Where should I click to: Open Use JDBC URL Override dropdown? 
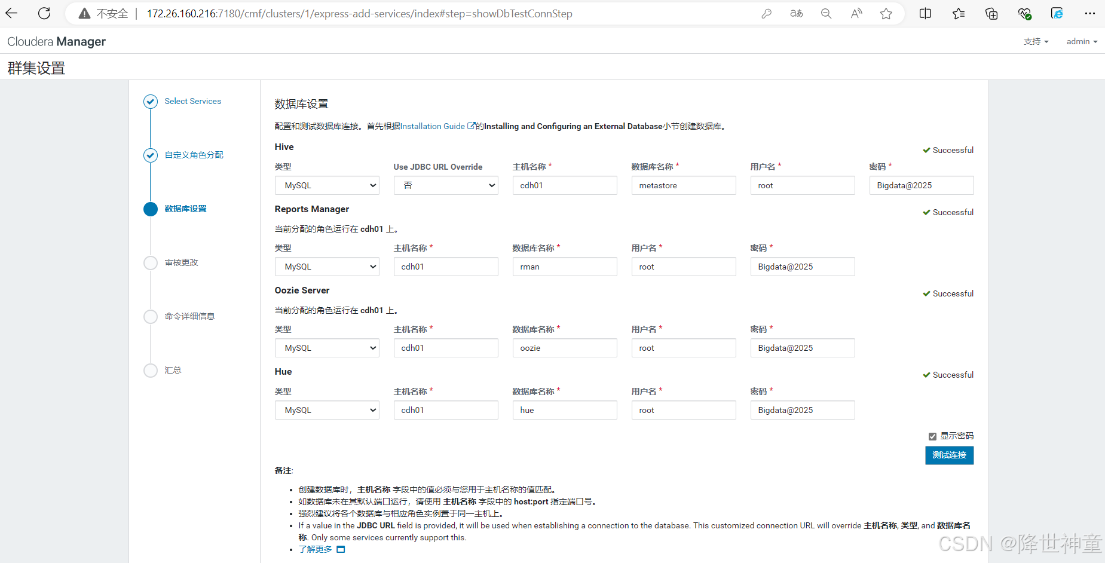(446, 185)
